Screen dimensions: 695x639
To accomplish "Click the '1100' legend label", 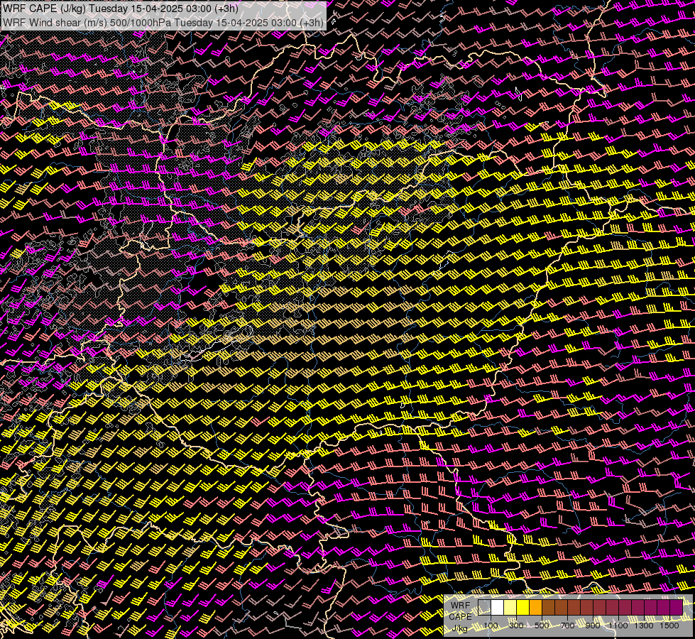I will point(618,626).
